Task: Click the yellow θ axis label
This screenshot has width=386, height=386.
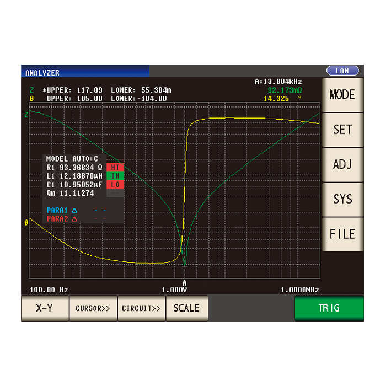Action: [x=26, y=222]
